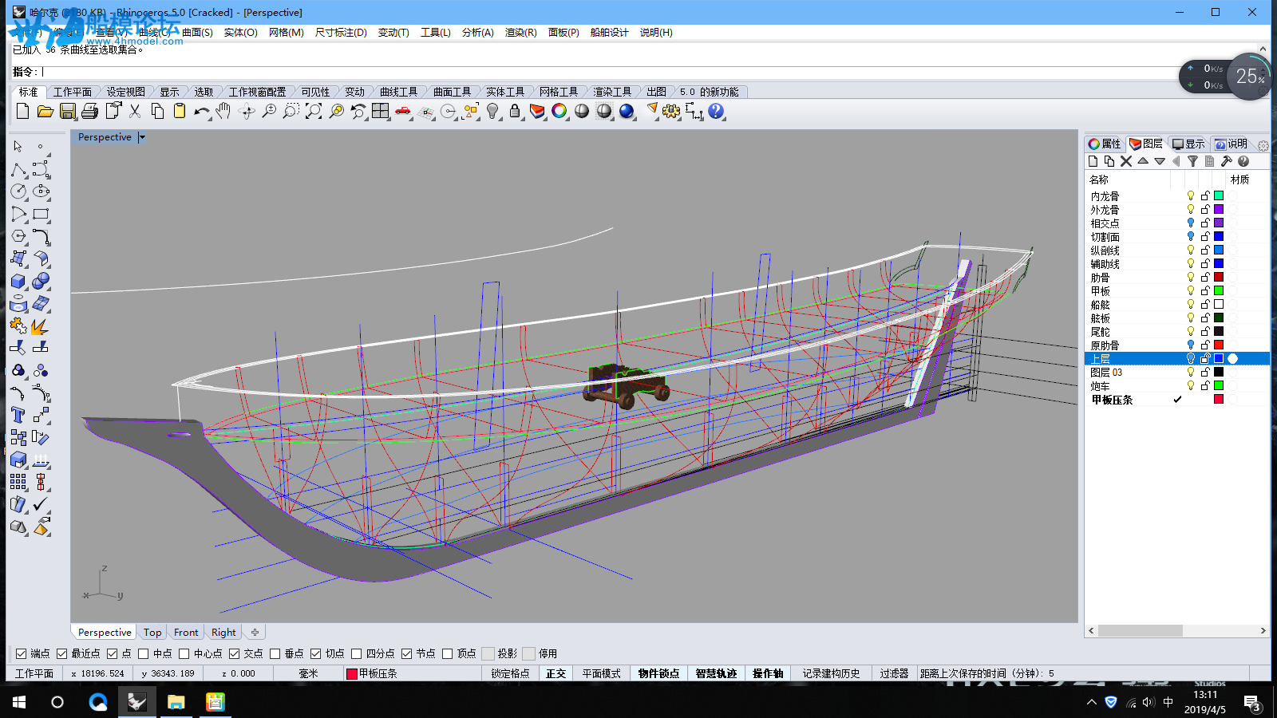Viewport: 1277px width, 718px height.
Task: Click the Explode tool icon
Action: 41,325
